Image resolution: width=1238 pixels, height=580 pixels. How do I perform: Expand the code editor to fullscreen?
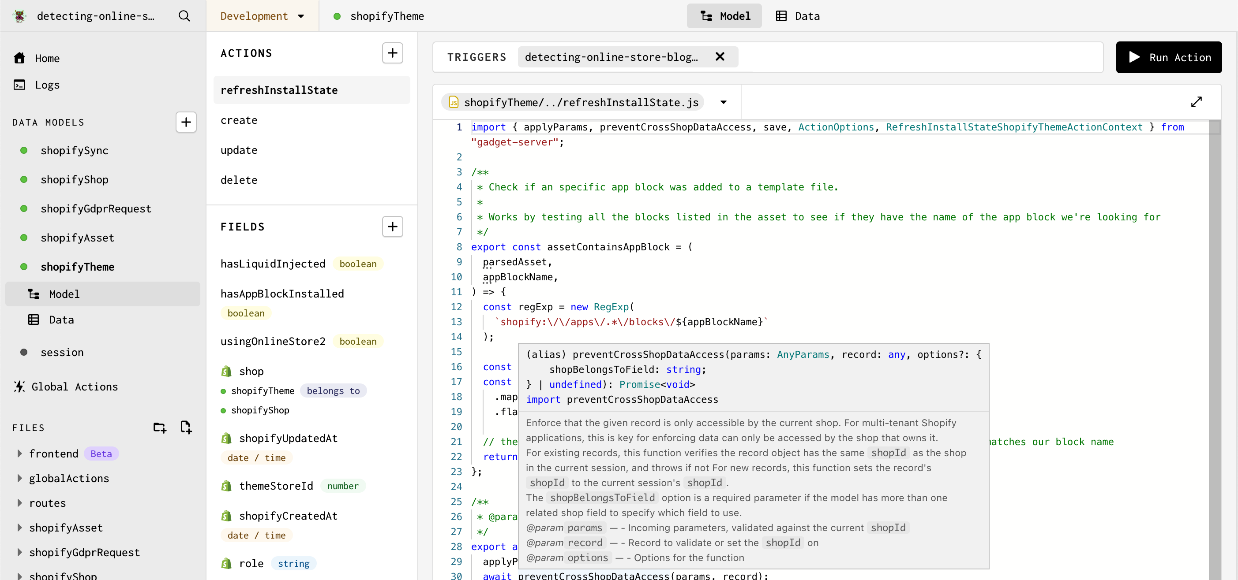tap(1196, 102)
